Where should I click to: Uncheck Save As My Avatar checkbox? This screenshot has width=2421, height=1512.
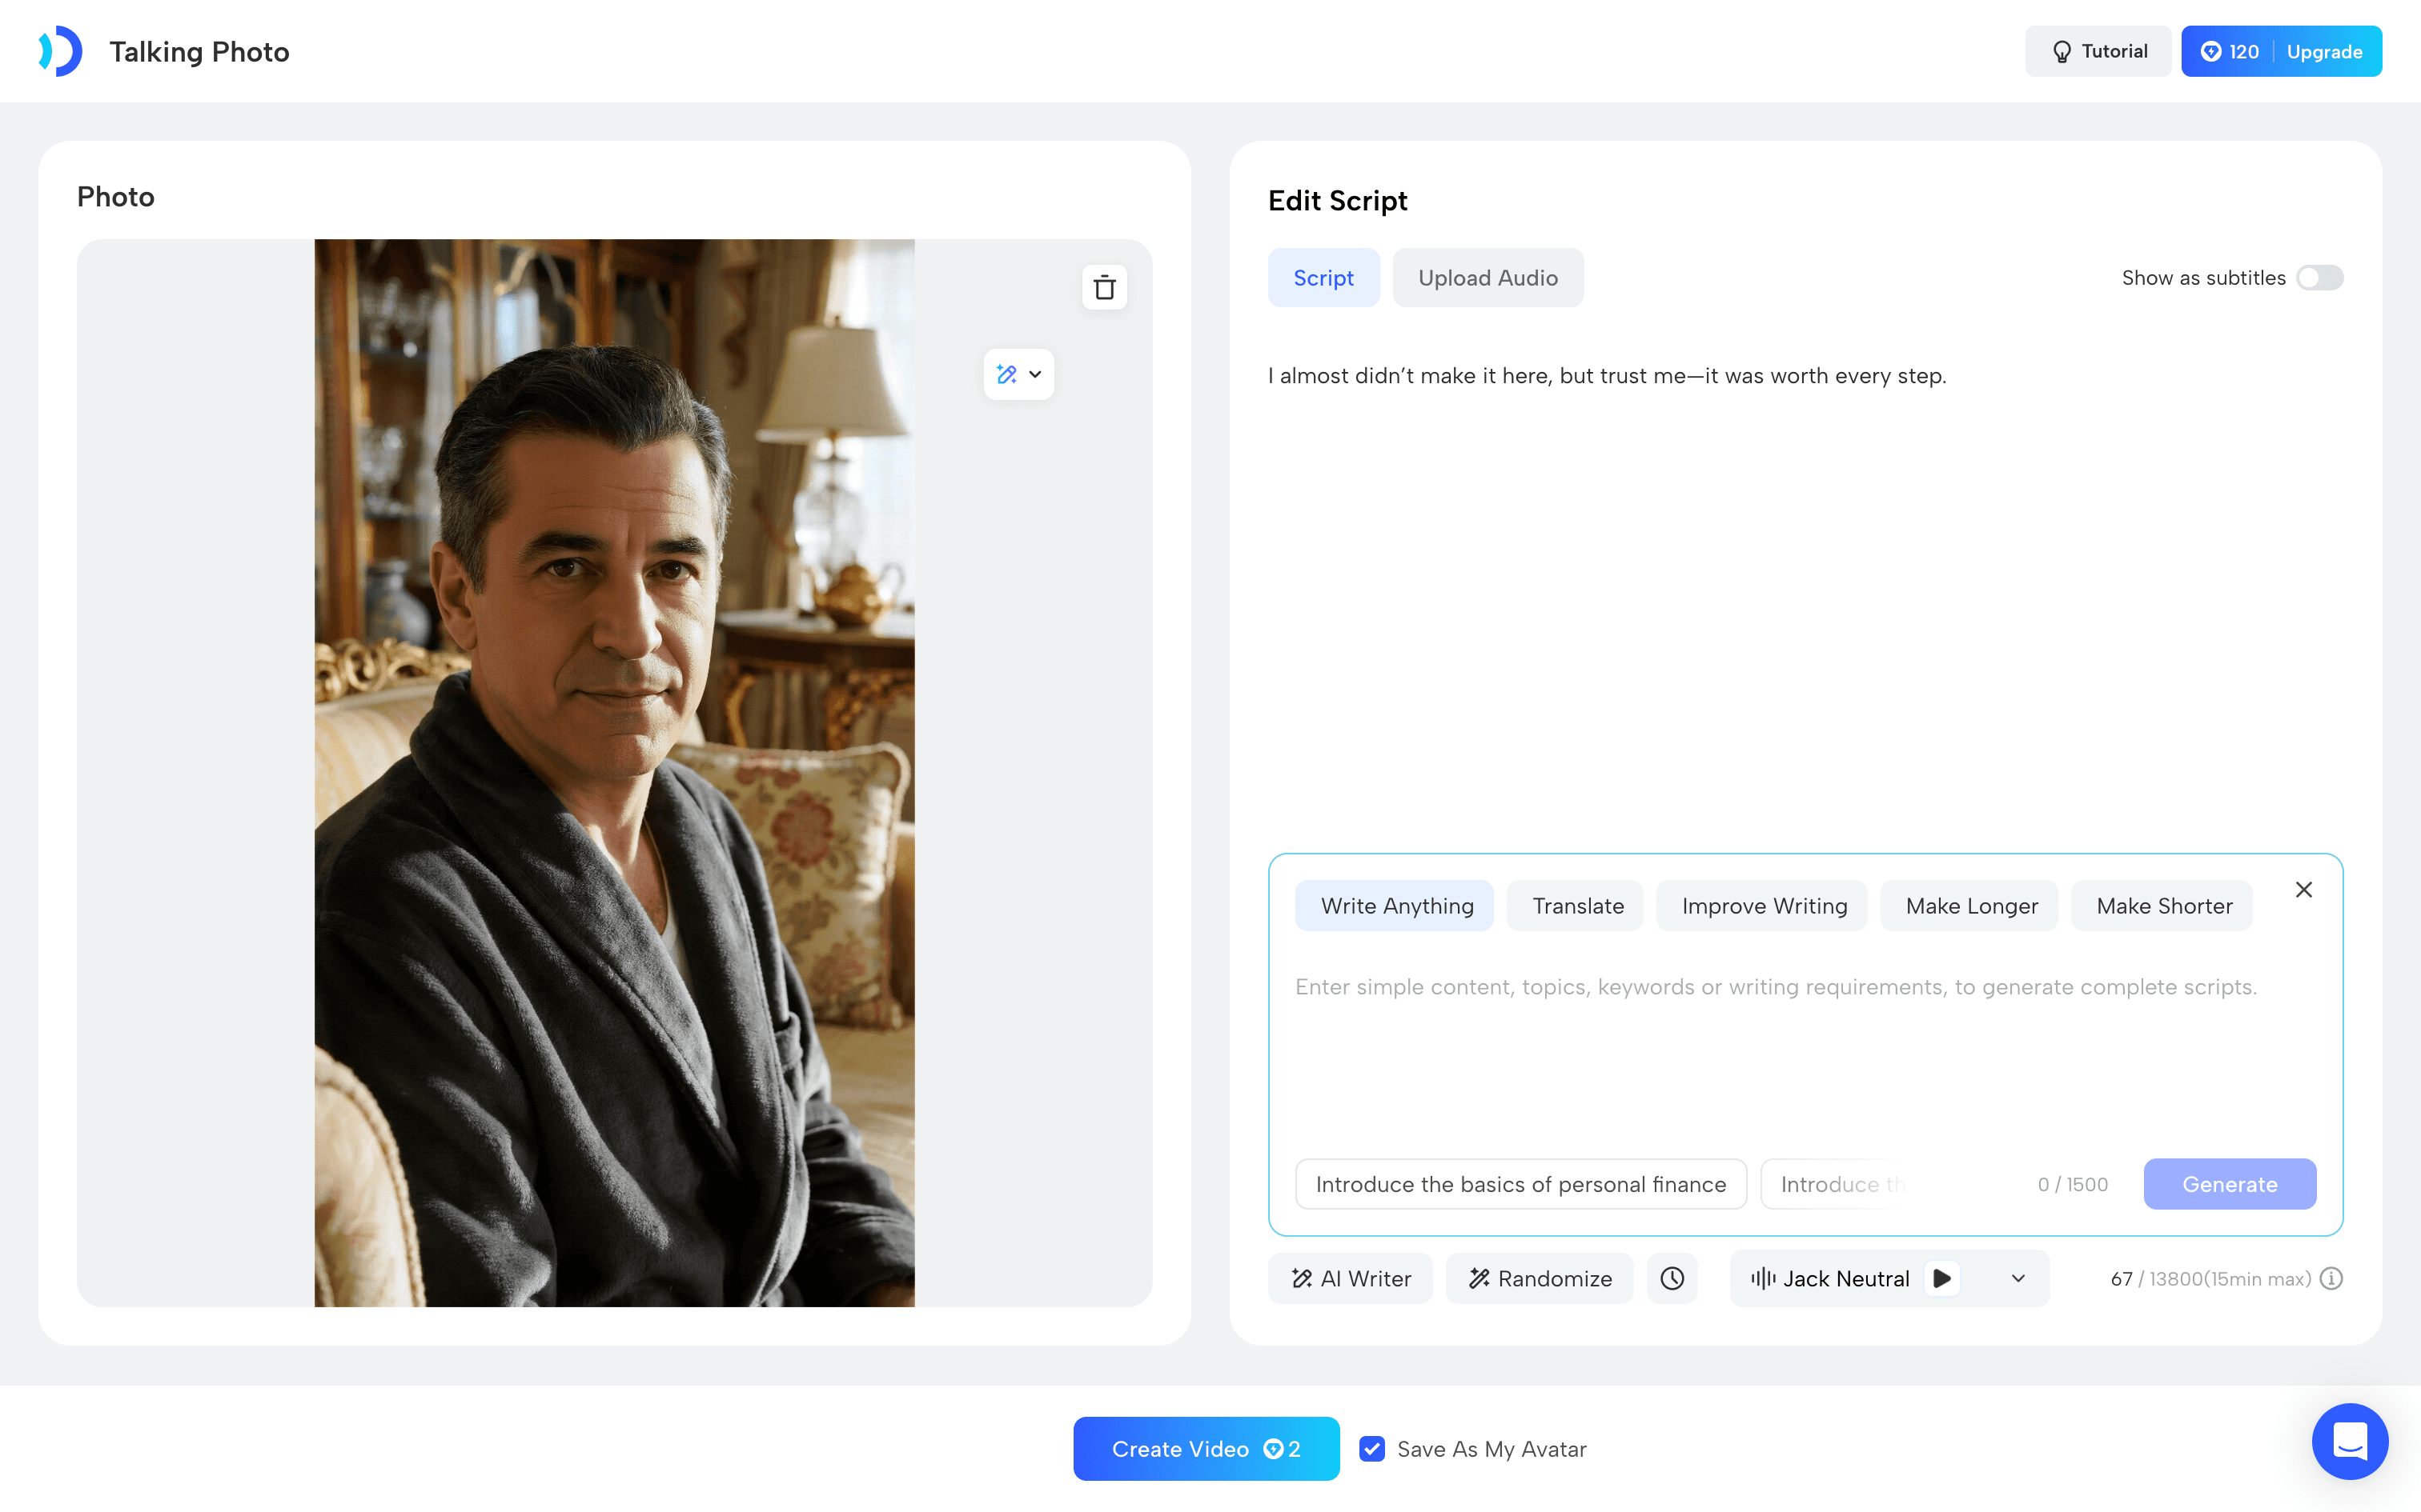point(1372,1449)
